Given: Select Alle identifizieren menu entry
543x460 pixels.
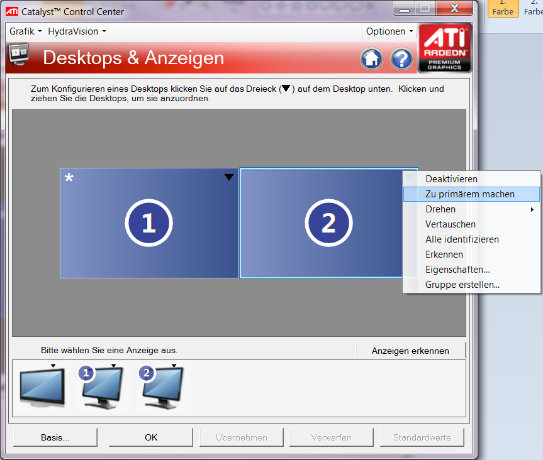Looking at the screenshot, I should click(471, 239).
